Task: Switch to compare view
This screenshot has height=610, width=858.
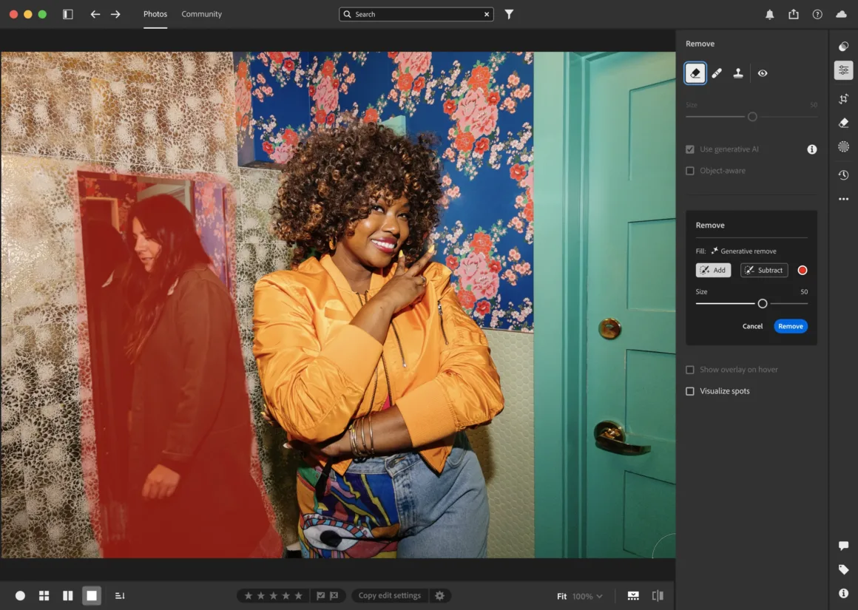Action: click(68, 596)
